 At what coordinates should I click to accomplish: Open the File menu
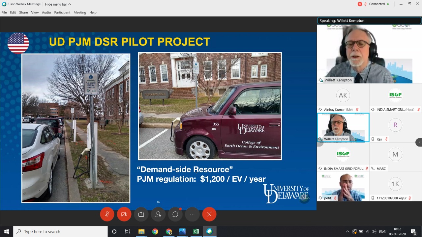click(4, 12)
